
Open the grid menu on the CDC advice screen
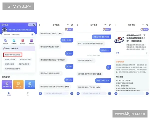(147, 93)
